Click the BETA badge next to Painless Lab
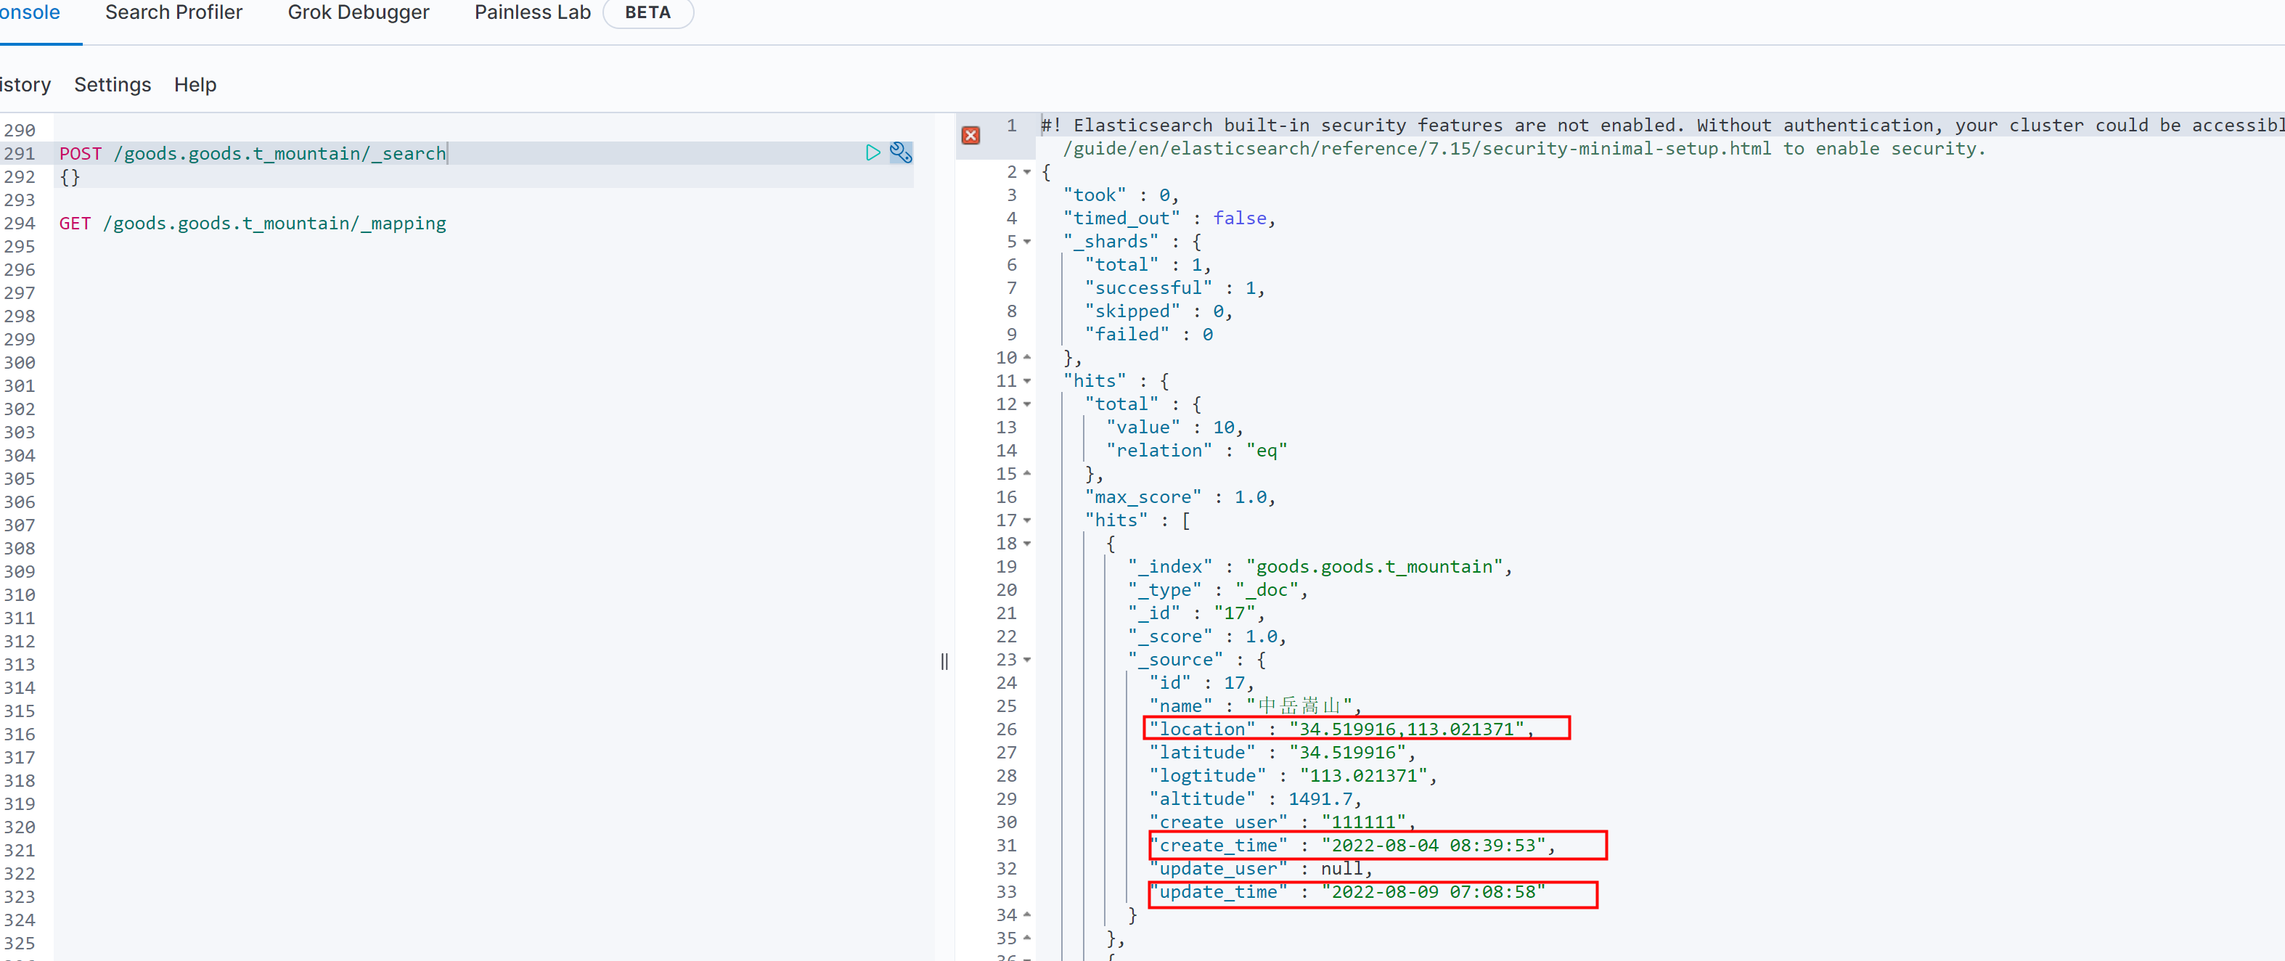Image resolution: width=2285 pixels, height=961 pixels. [647, 12]
